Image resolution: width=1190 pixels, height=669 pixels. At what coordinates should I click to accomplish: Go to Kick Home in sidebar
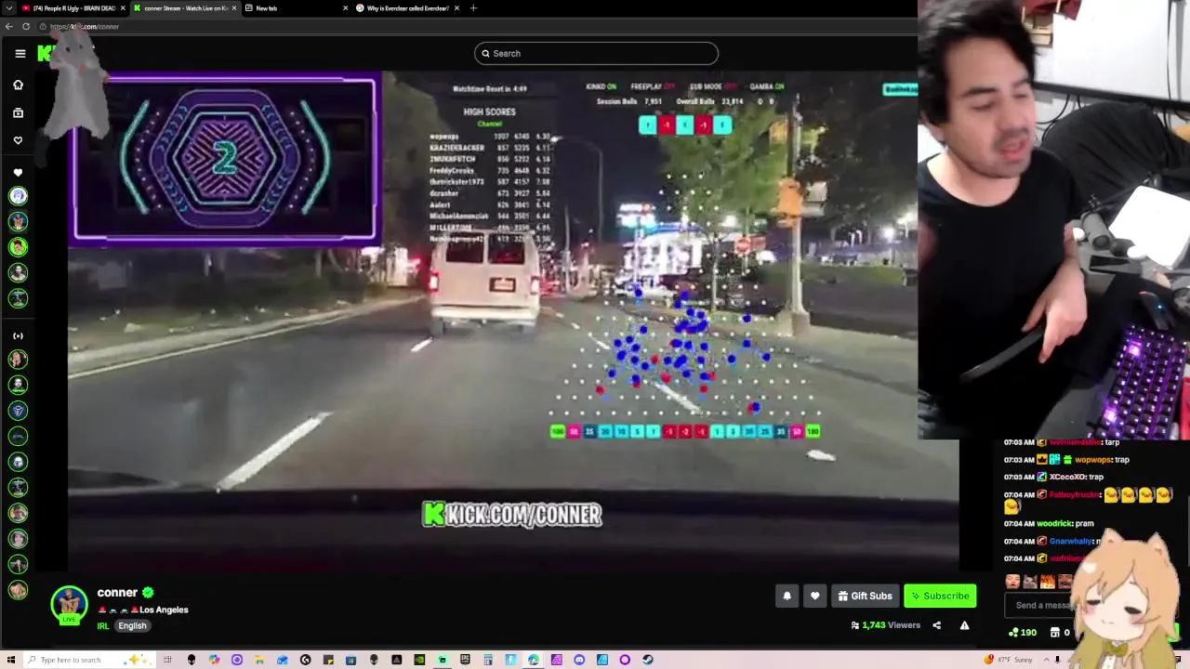click(x=18, y=85)
